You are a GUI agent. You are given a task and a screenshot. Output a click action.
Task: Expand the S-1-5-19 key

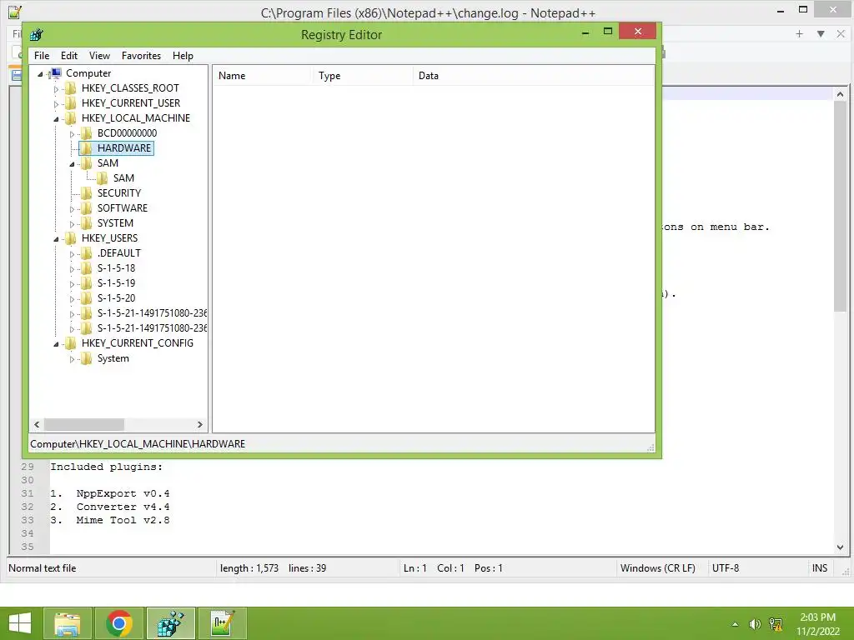[x=72, y=283]
